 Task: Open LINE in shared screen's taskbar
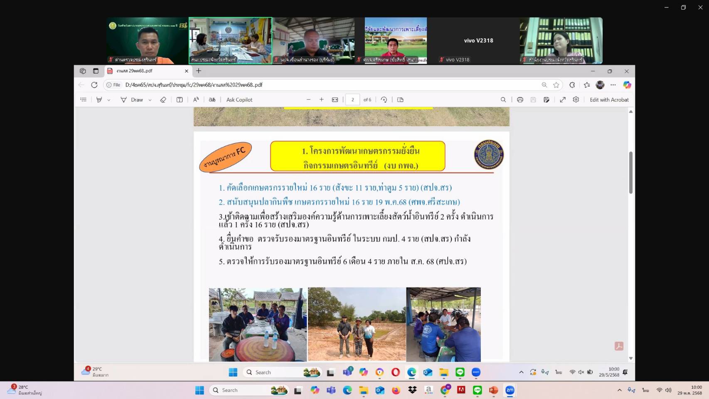[x=460, y=372]
